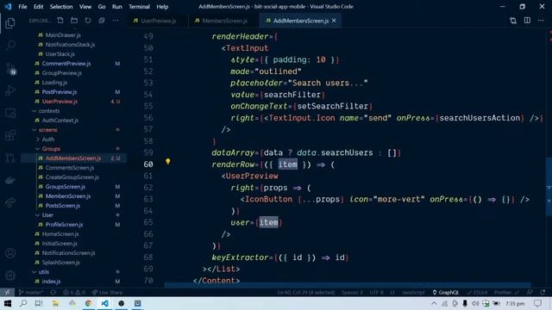Split the editor to the right
This screenshot has height=310, width=552.
coord(527,21)
